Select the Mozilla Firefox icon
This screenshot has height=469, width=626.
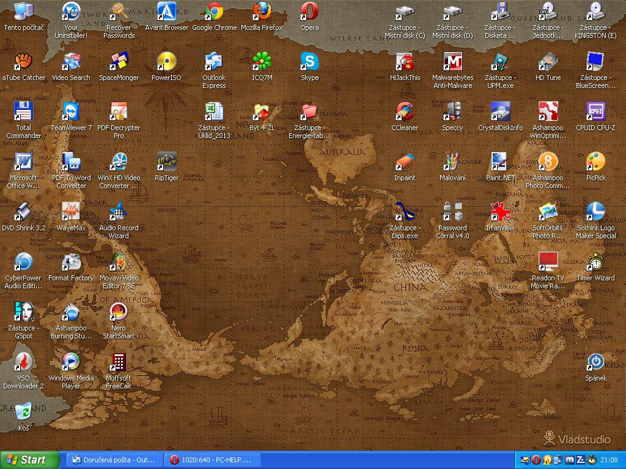tap(262, 11)
